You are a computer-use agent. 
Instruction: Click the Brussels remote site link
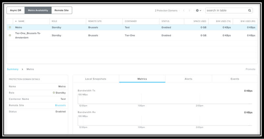coord(60,105)
